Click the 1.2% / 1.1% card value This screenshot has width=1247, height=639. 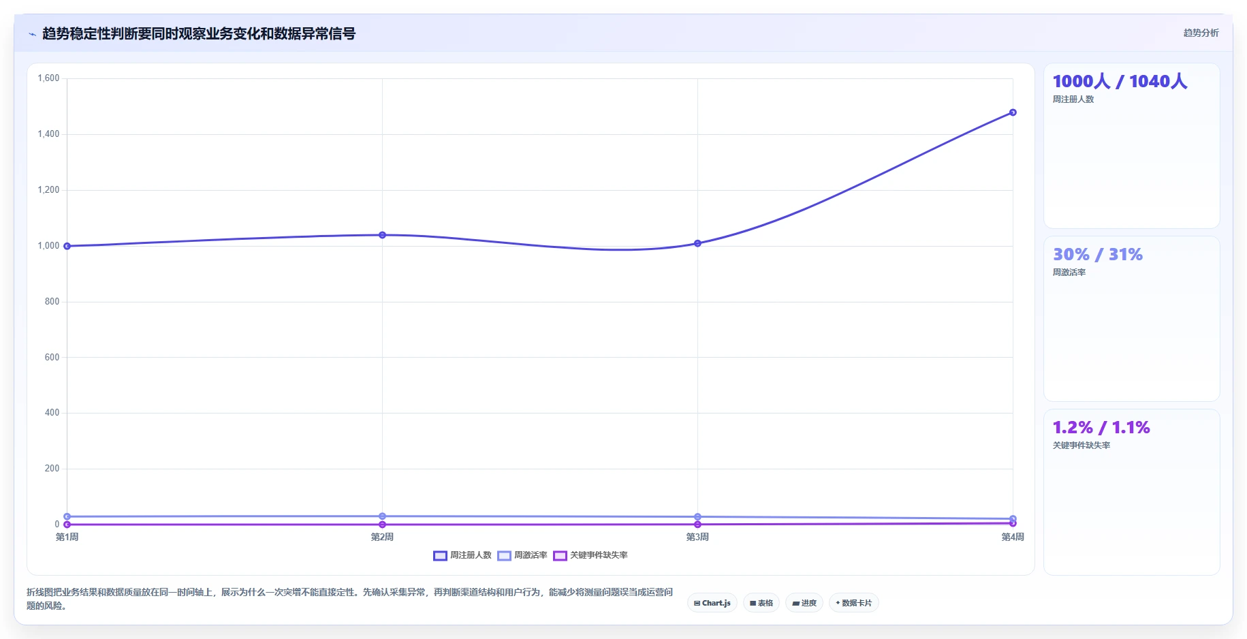pos(1101,428)
